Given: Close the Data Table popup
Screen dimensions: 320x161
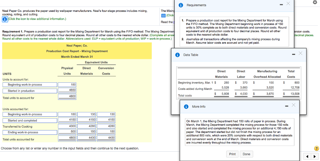Looking at the screenshot, I should (x=300, y=53).
